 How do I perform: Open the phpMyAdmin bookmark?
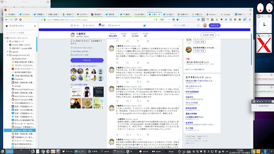pyautogui.click(x=19, y=59)
